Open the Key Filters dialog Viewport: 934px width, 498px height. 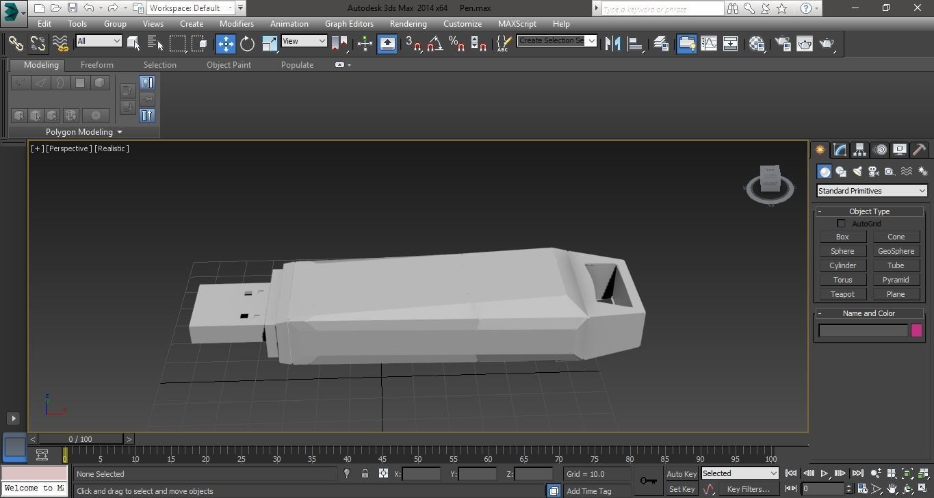tap(748, 489)
